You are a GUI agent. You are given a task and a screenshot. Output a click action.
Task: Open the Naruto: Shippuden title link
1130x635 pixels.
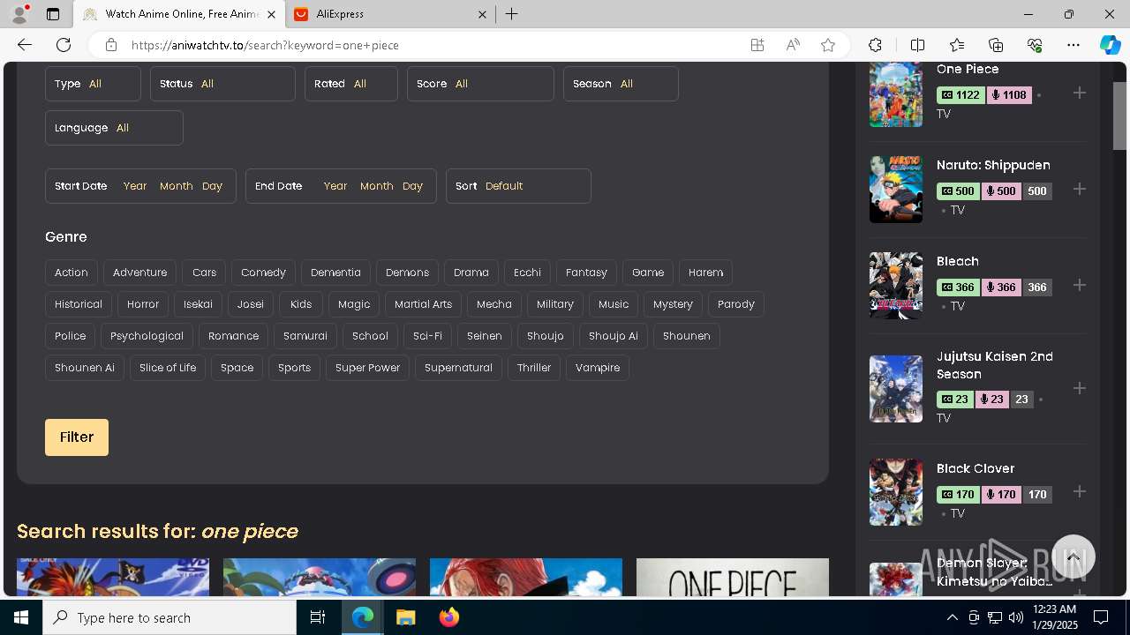[x=993, y=165]
